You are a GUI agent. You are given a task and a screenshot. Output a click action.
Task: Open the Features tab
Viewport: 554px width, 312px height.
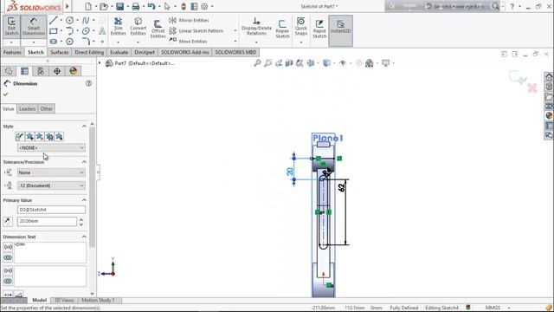12,52
